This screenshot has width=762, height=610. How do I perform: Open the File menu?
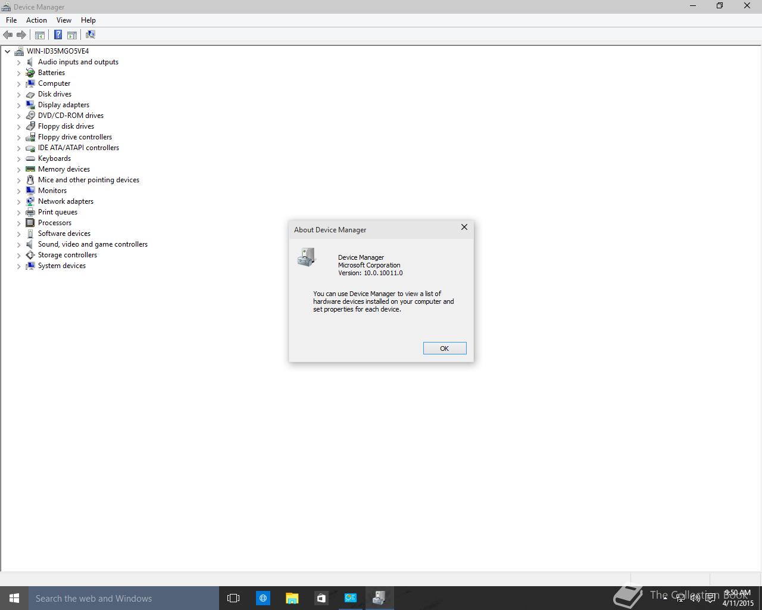[x=11, y=20]
